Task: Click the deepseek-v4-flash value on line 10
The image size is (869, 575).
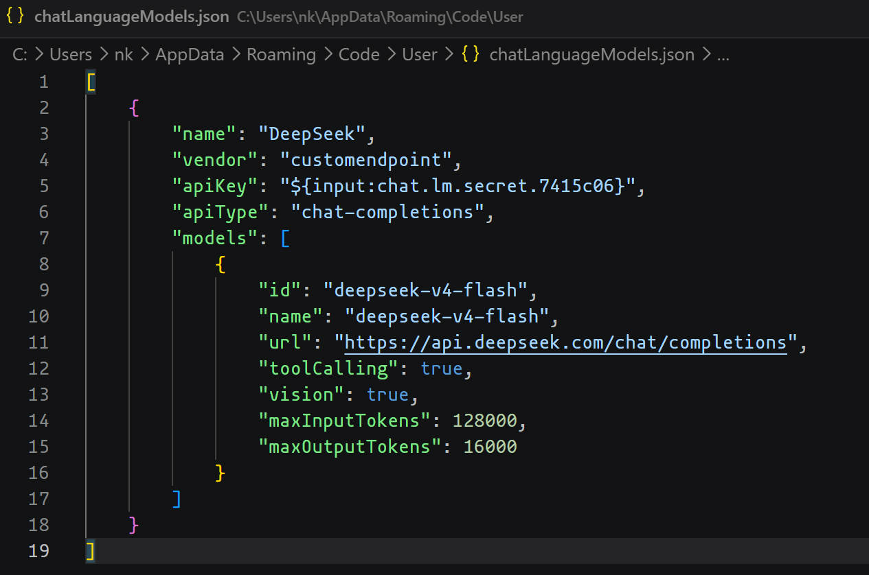Action: tap(448, 316)
